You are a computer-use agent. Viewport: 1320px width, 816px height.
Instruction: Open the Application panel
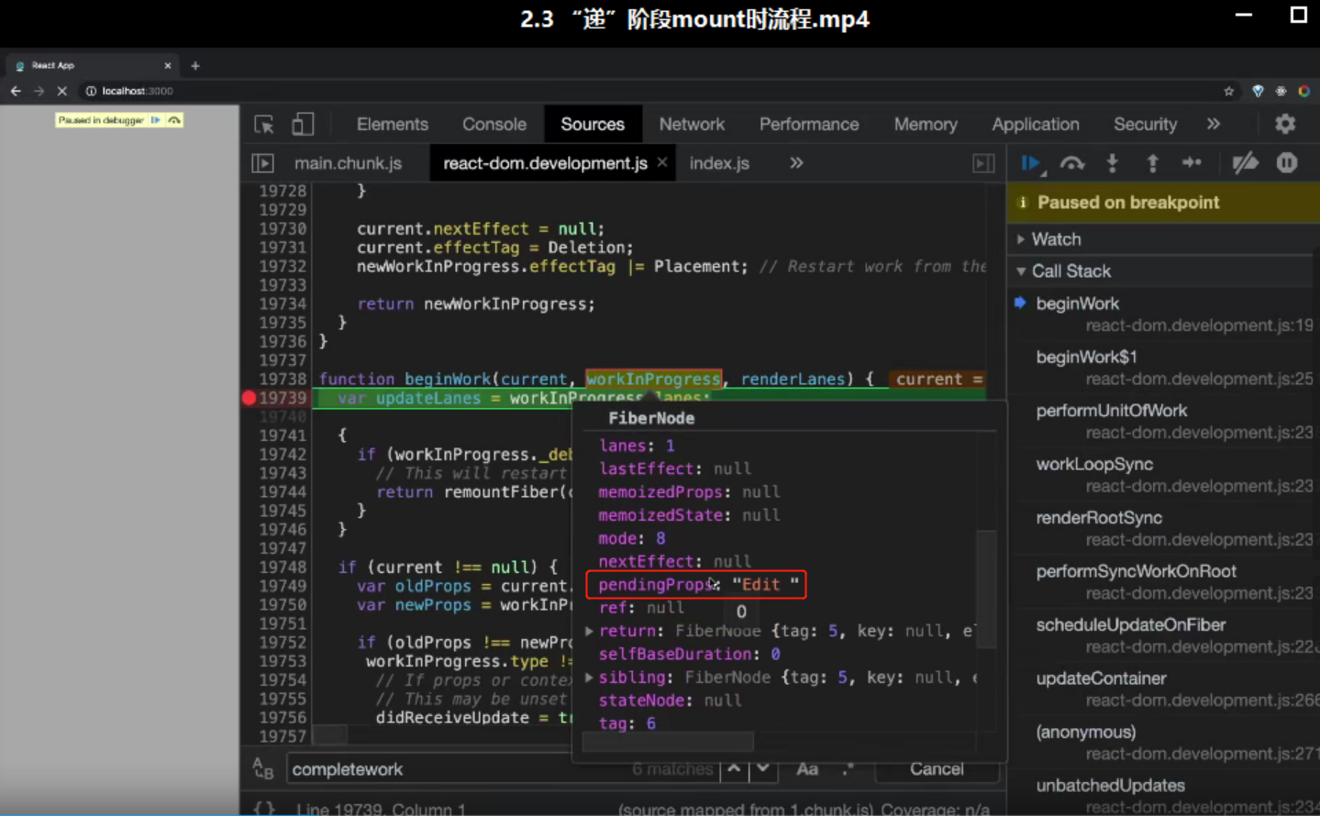coord(1036,125)
